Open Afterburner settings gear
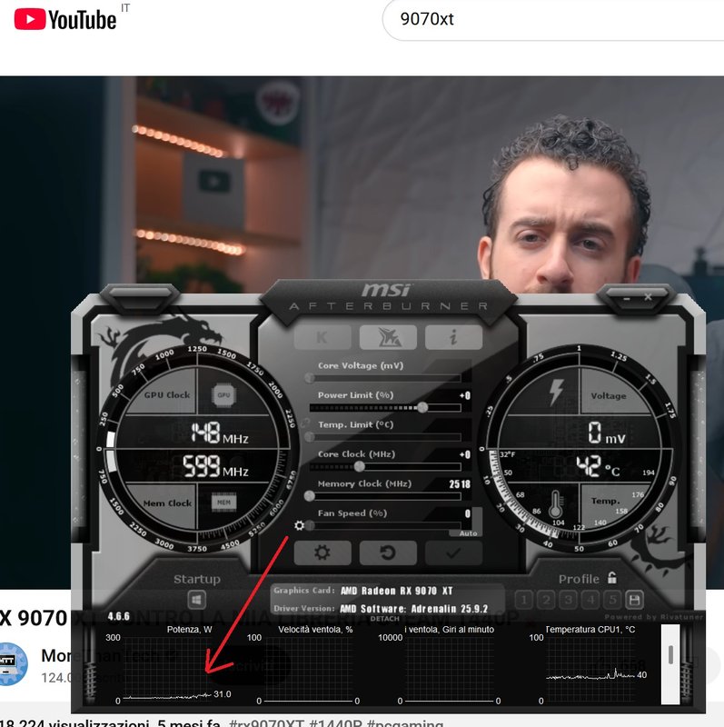 (x=322, y=553)
